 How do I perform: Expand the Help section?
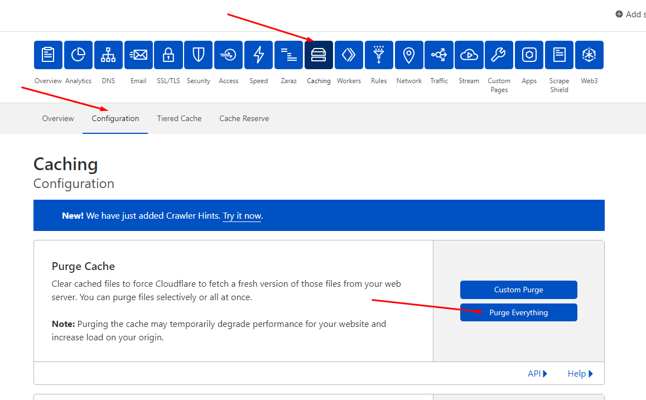pos(580,374)
